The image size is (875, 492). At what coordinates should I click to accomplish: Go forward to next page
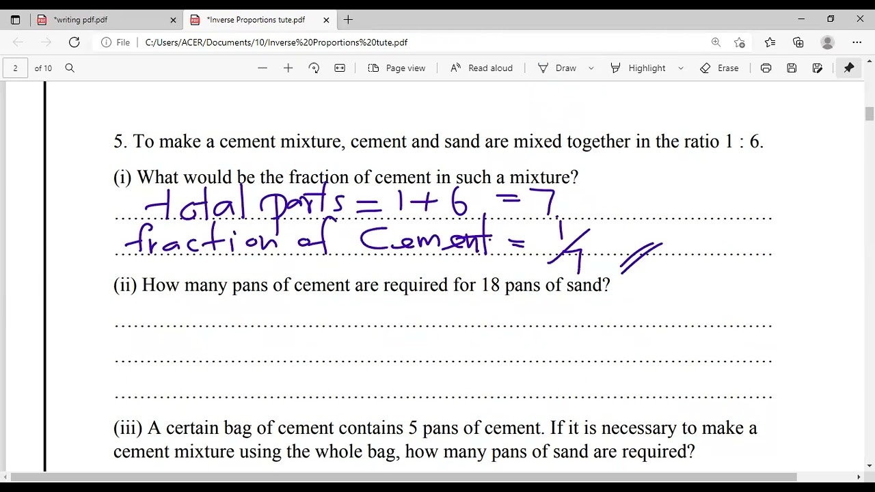click(46, 42)
